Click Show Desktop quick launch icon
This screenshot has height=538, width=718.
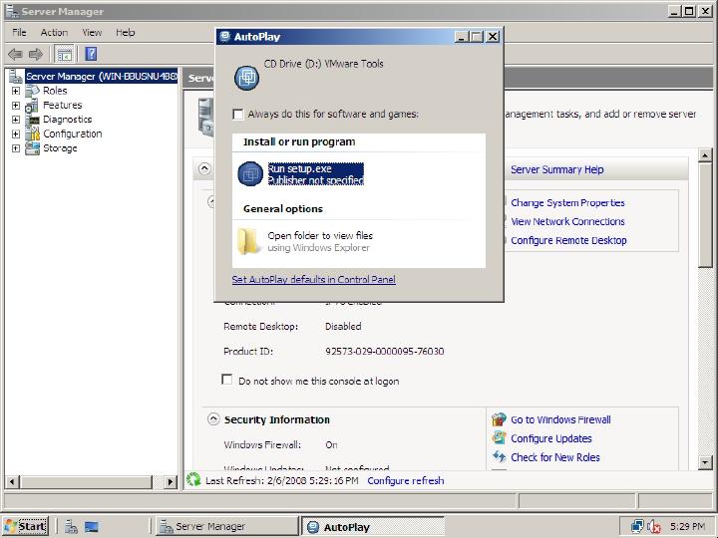(91, 527)
